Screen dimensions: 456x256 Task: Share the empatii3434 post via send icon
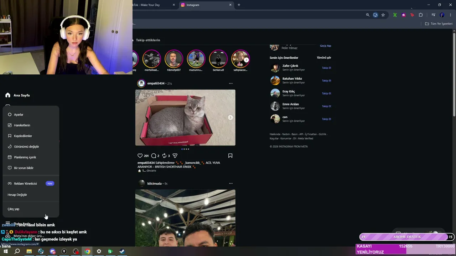tap(175, 156)
